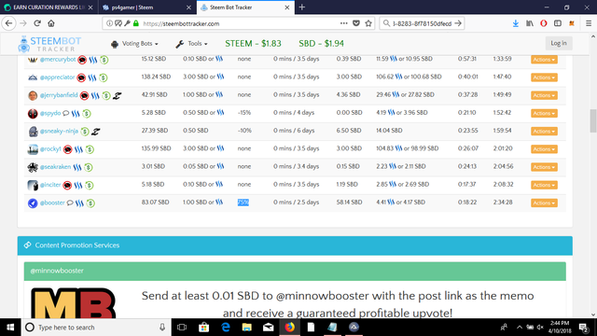This screenshot has height=336, width=597.
Task: Open Actions dropdown for @appreciator row
Action: tap(544, 77)
